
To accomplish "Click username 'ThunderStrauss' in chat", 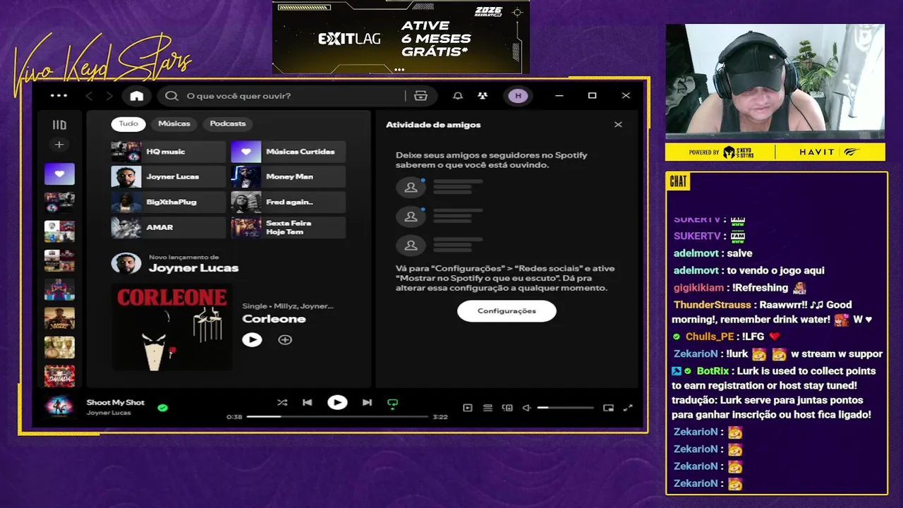I will [x=712, y=305].
